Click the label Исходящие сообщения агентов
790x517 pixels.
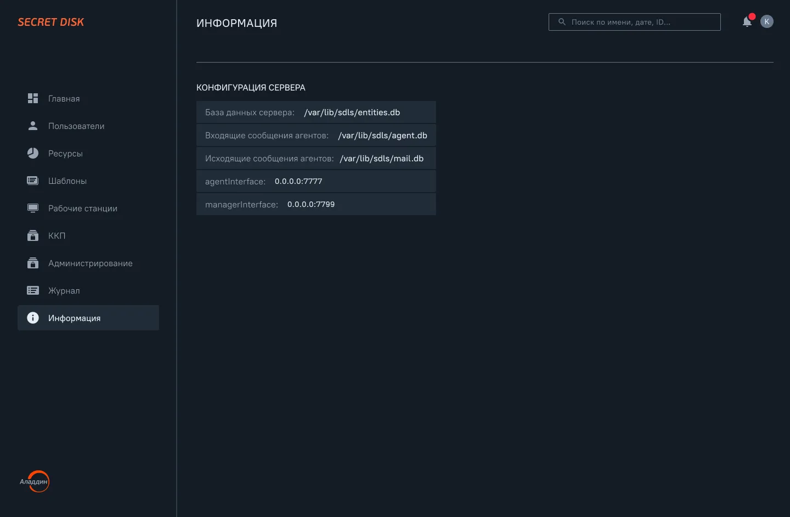[x=269, y=159]
